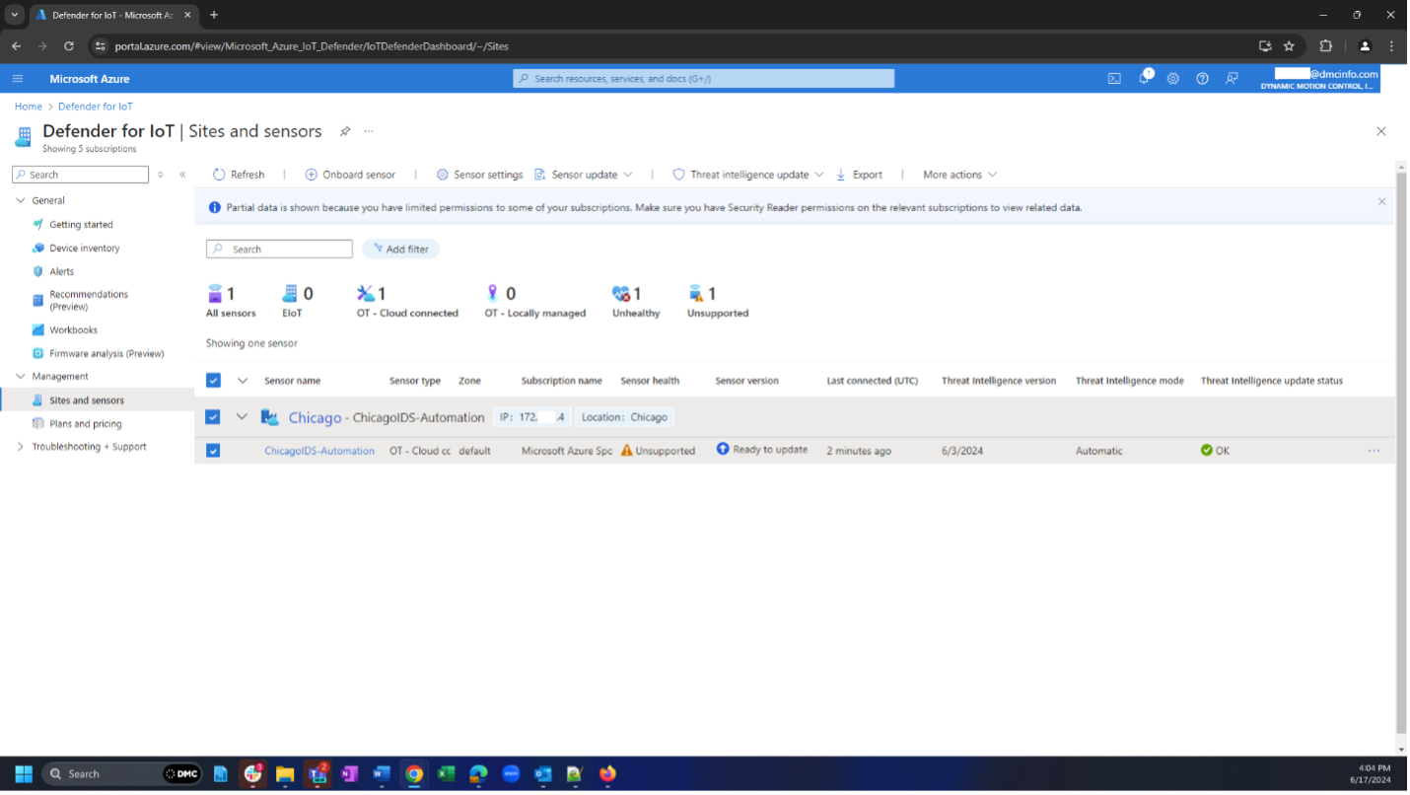Filter by the EIoT sensors tile
The width and height of the screenshot is (1410, 795).
[x=297, y=302]
